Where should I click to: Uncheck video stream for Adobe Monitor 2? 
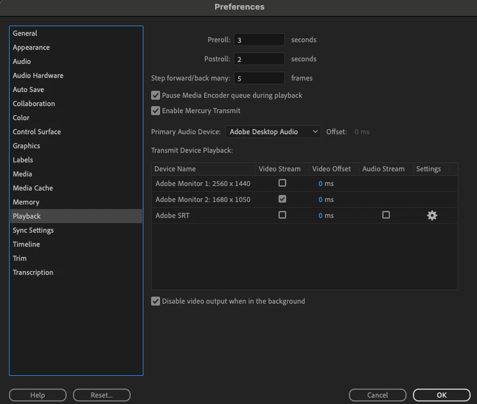(x=282, y=199)
